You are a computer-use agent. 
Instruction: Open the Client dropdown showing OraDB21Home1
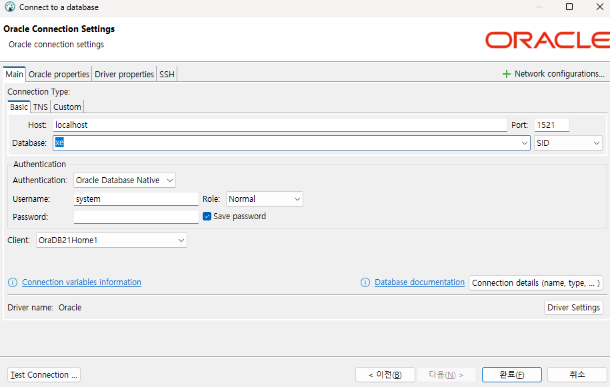[x=111, y=240]
